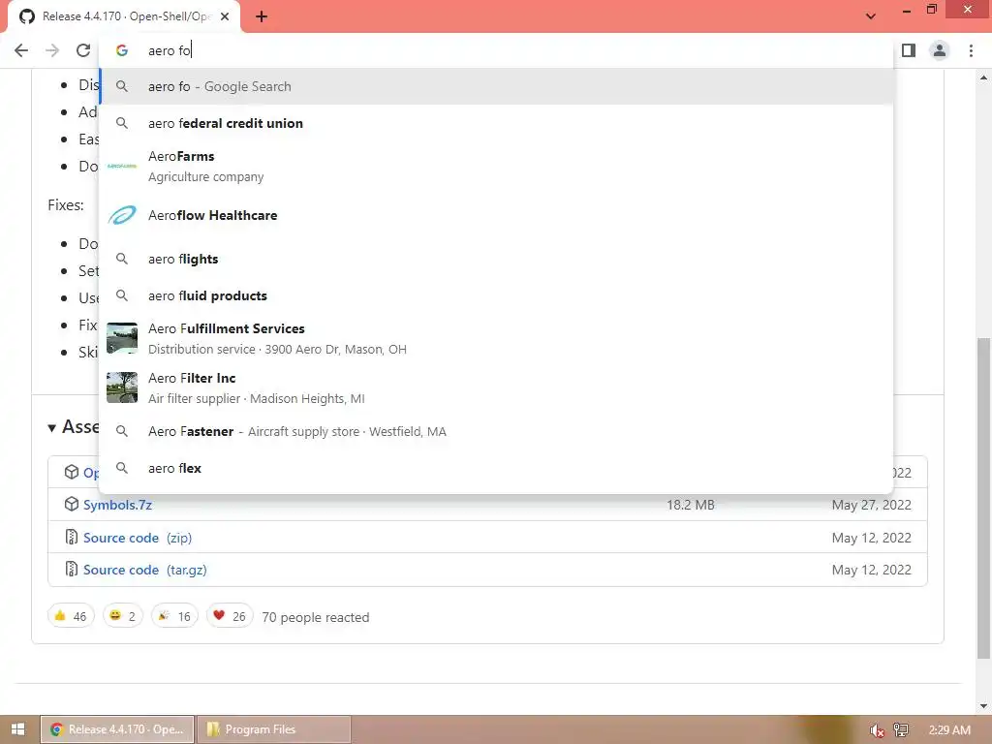
Task: Click the 'May 27, 2022' date
Action: click(x=872, y=505)
